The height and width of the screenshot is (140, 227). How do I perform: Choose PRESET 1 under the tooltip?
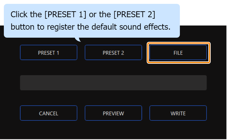(x=49, y=53)
